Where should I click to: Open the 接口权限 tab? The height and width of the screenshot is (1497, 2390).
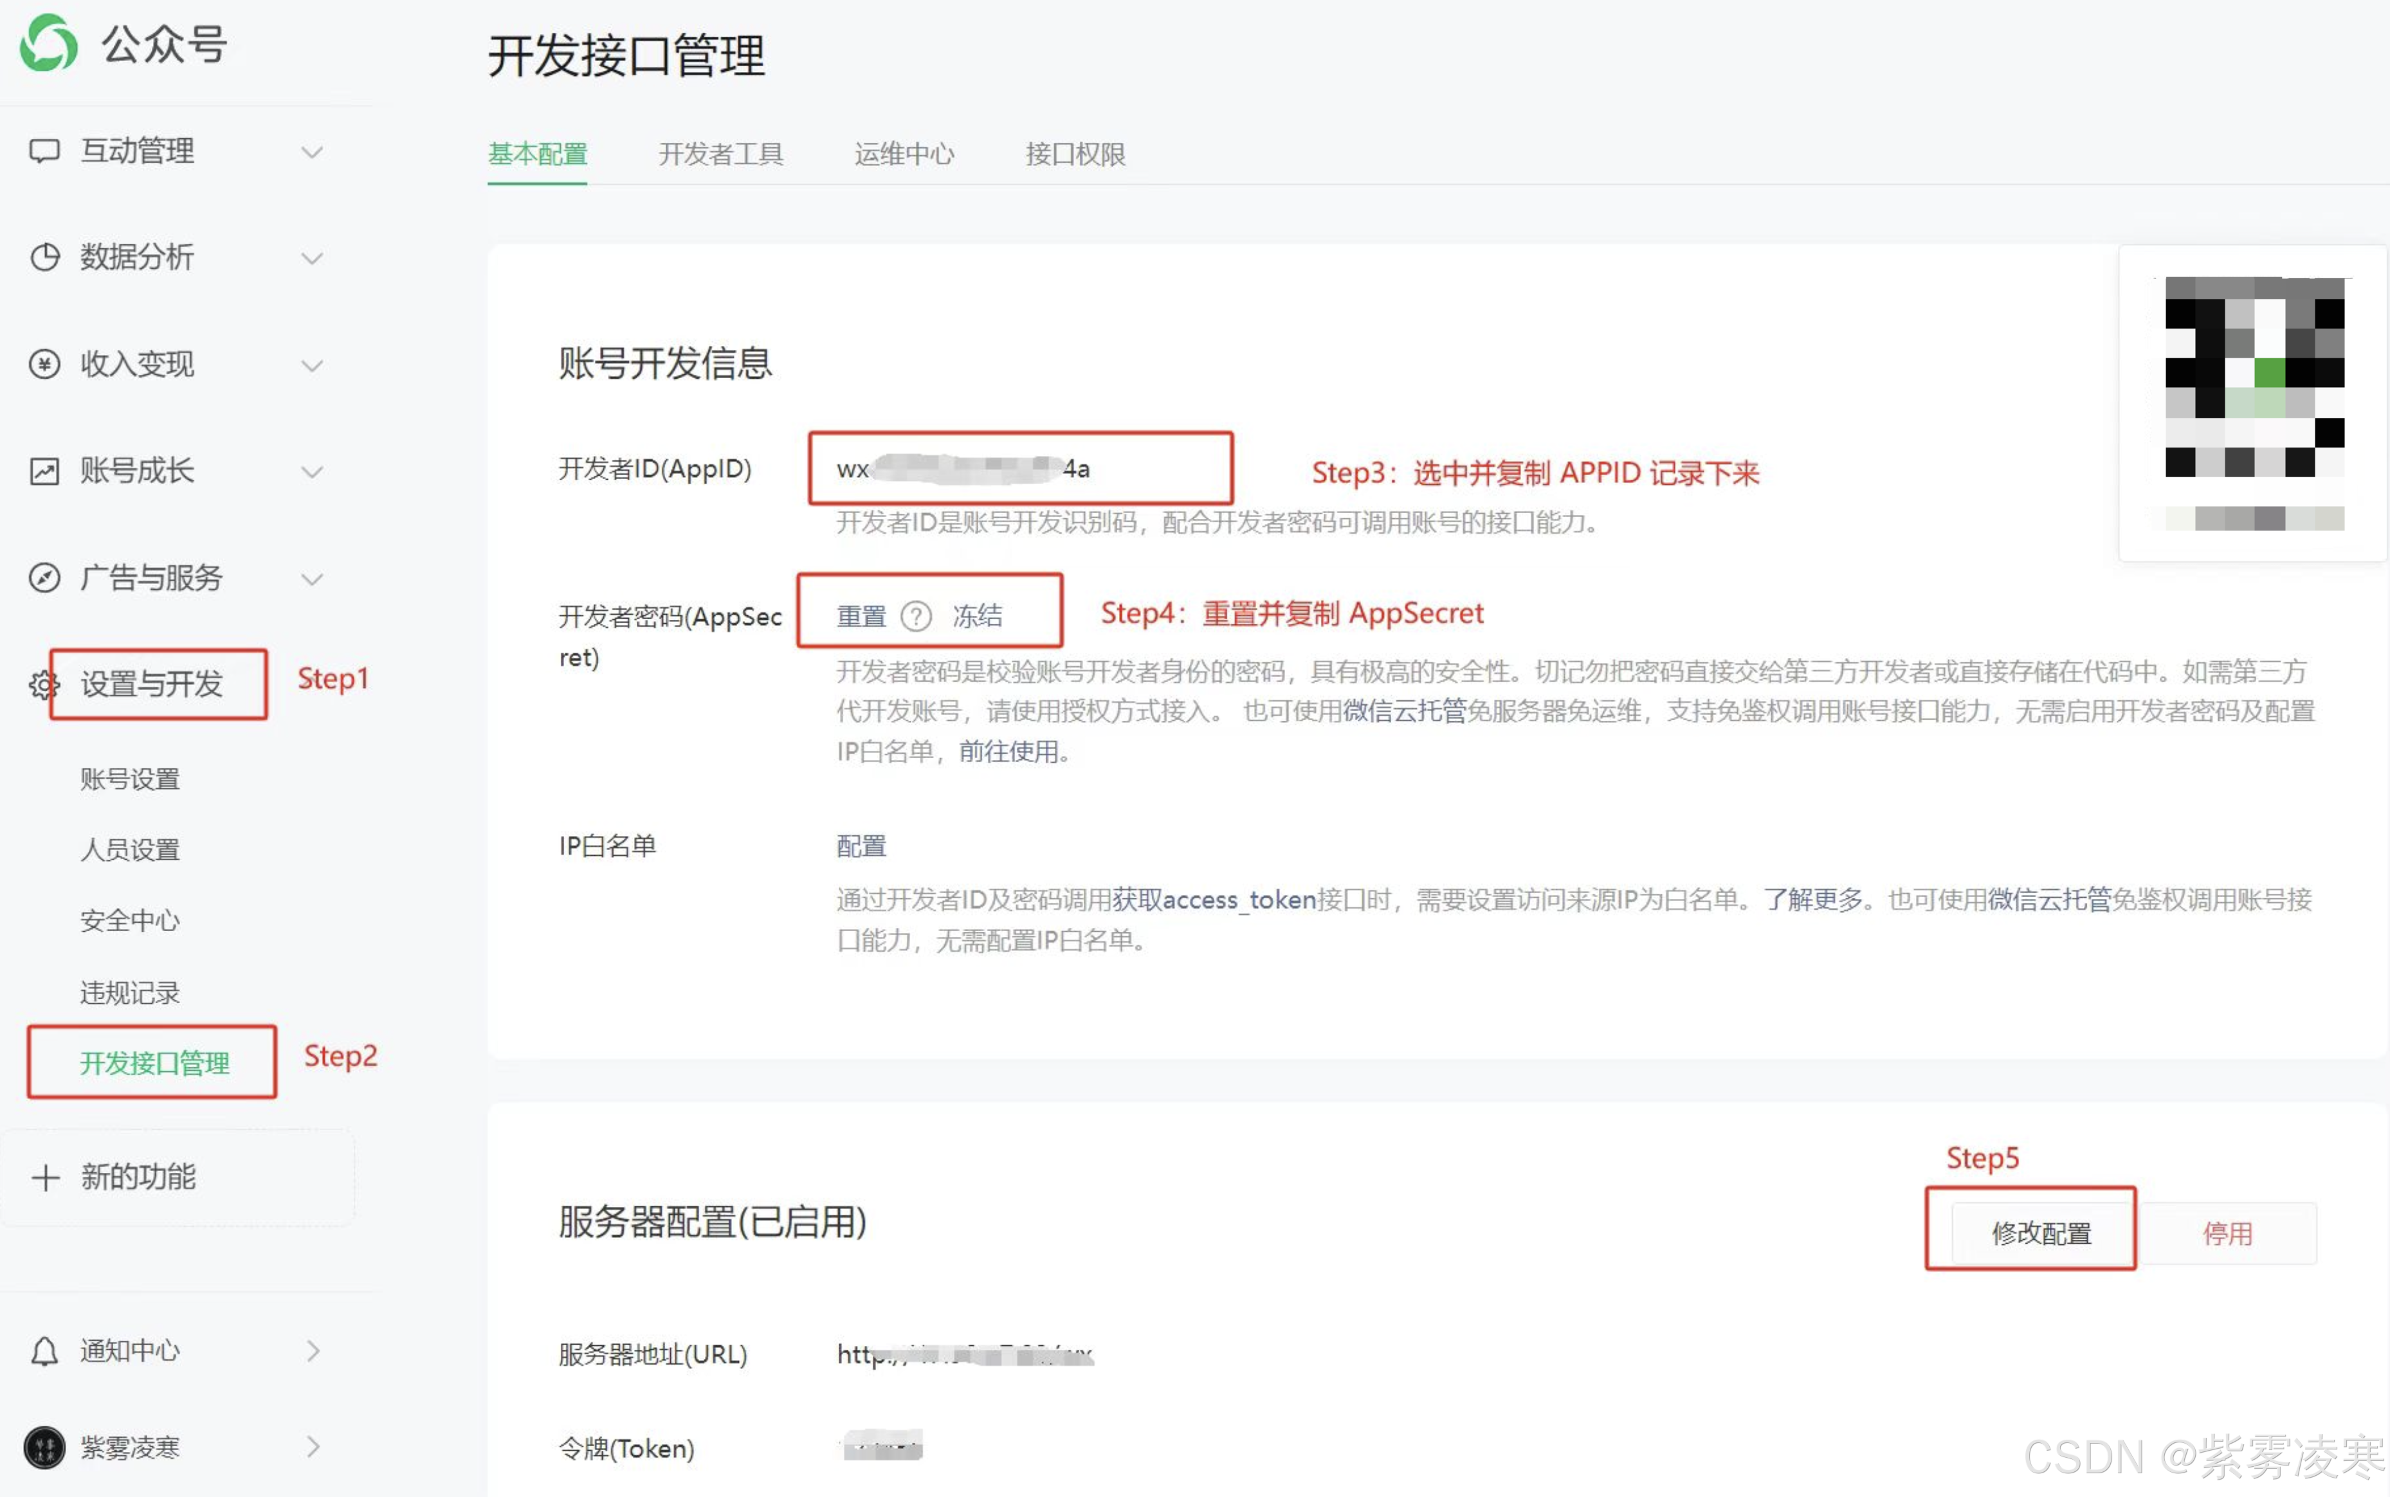click(1075, 154)
